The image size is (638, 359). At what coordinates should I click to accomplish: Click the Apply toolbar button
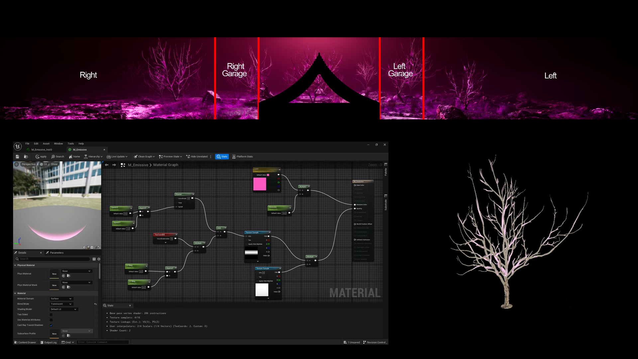click(x=41, y=157)
